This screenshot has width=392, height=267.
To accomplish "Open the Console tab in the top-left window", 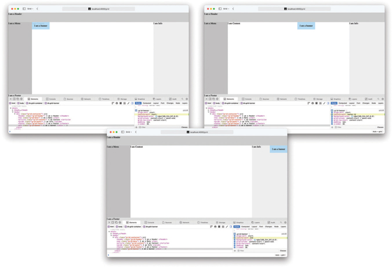I will coord(52,99).
